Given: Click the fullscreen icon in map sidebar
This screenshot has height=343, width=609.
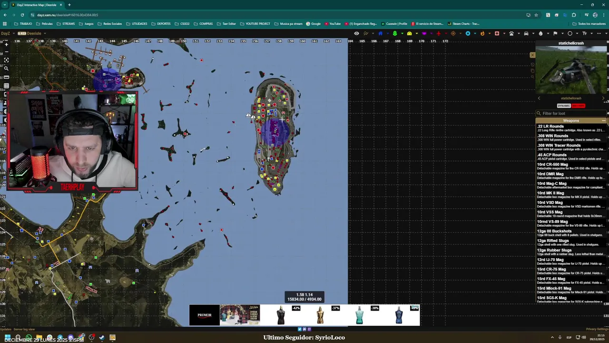Looking at the screenshot, I should (x=6, y=60).
